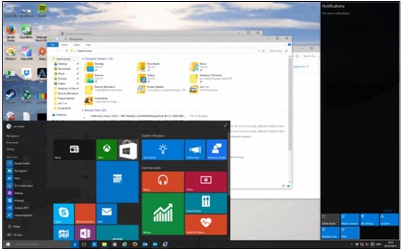Expand the File Explorer ribbon chevron
Screen dimensions: 401x249
[x=286, y=44]
